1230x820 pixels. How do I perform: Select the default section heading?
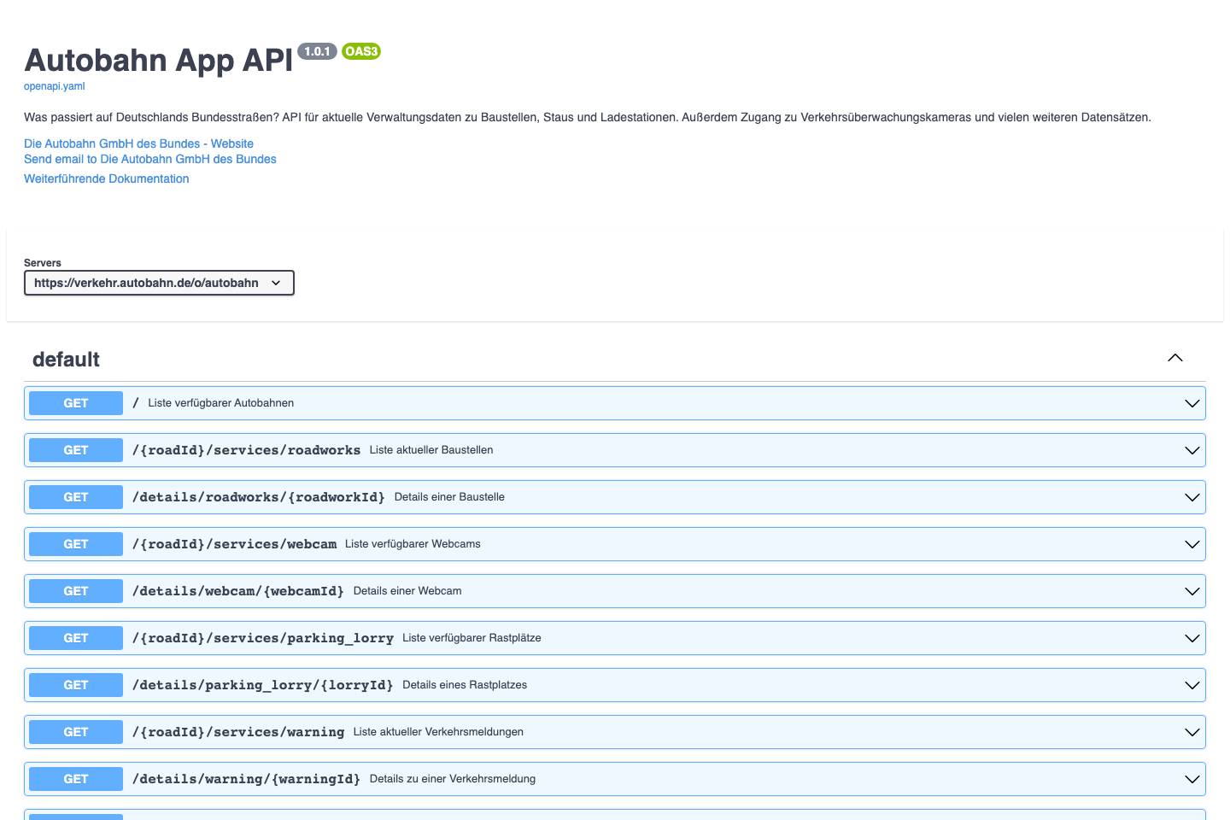(66, 359)
